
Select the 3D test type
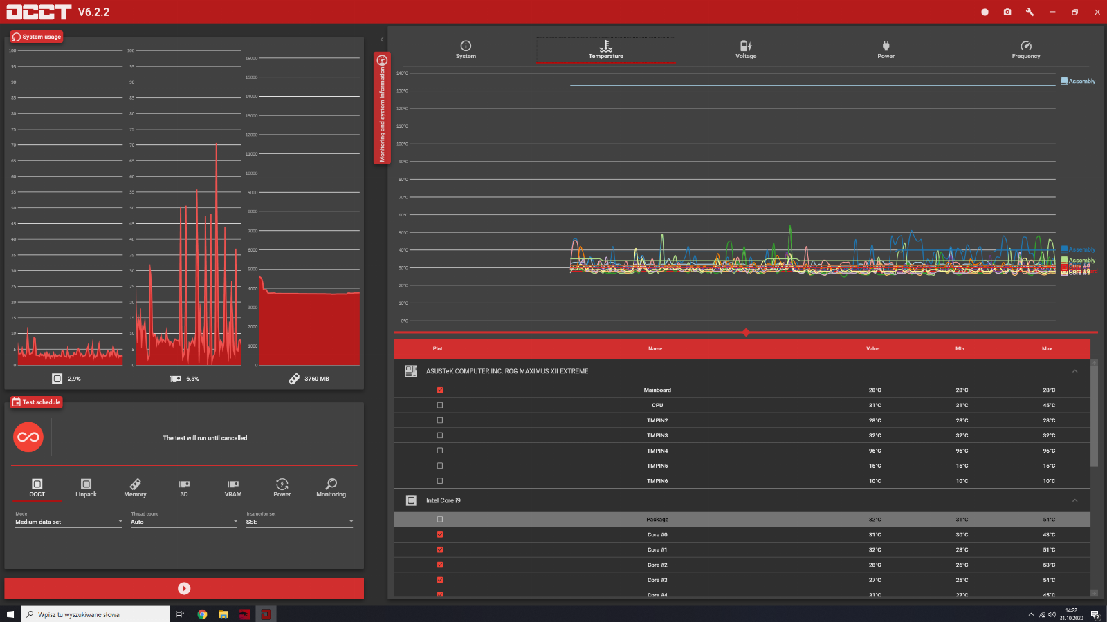(184, 488)
